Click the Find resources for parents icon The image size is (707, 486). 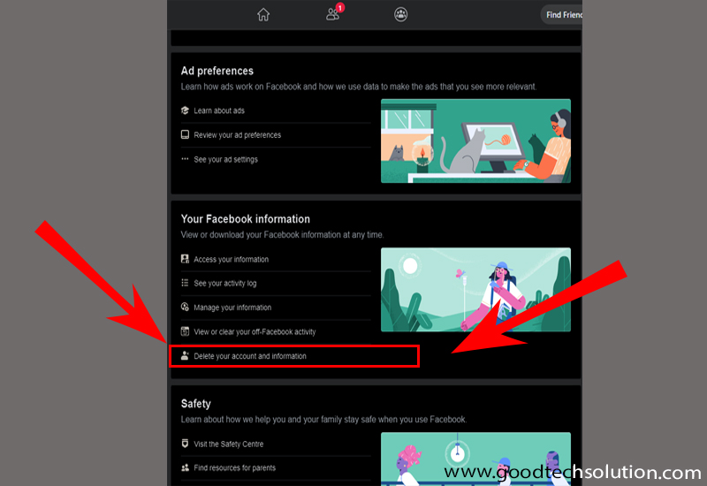point(185,467)
